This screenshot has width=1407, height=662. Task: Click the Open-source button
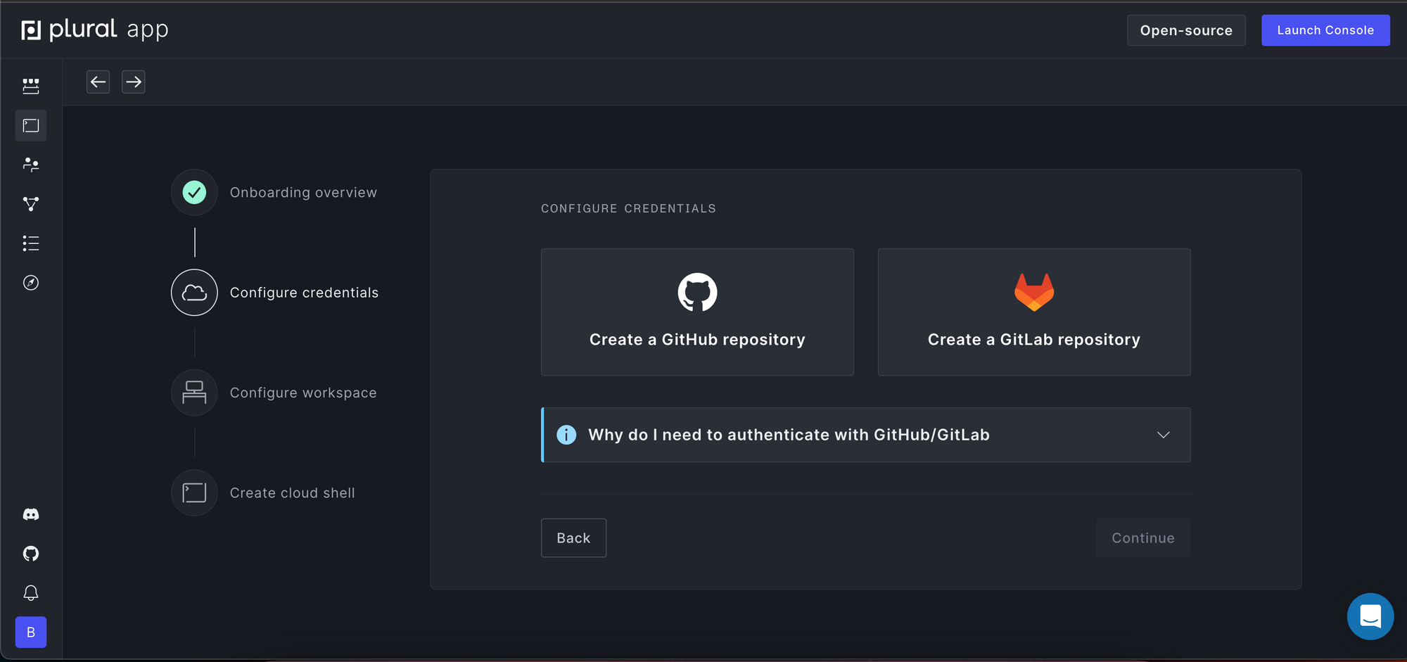(1186, 30)
